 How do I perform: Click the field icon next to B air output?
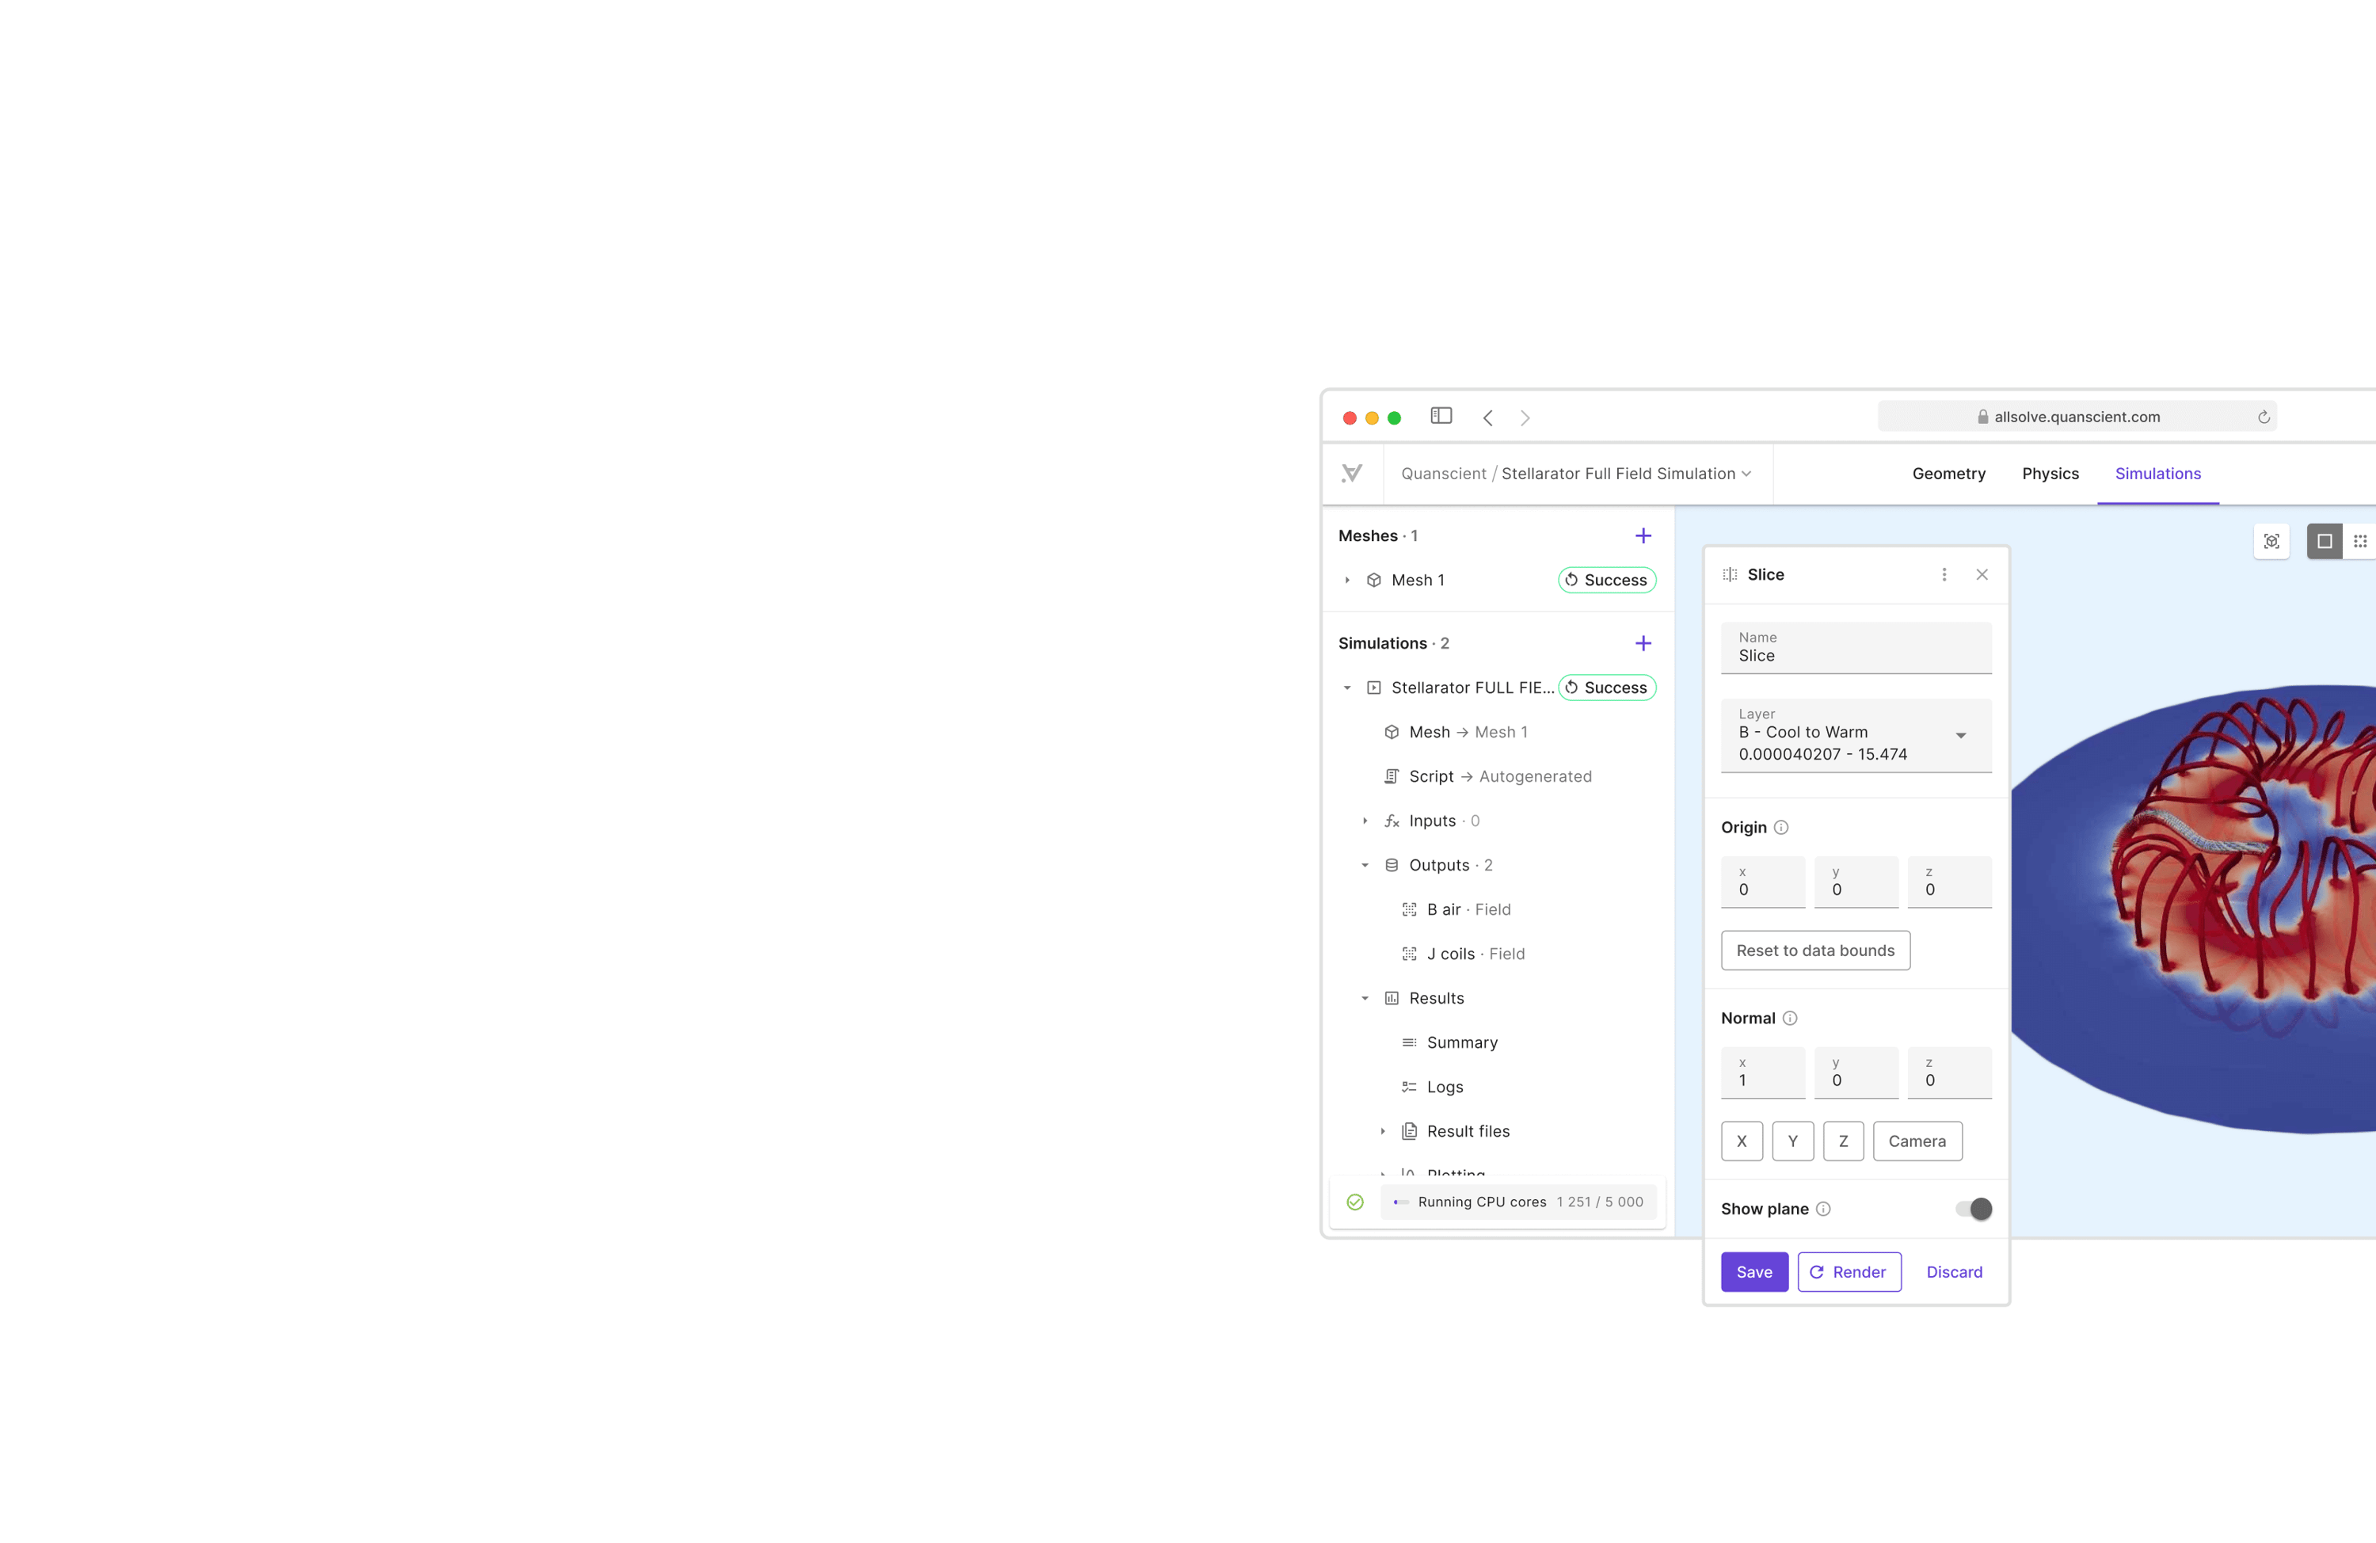1409,909
